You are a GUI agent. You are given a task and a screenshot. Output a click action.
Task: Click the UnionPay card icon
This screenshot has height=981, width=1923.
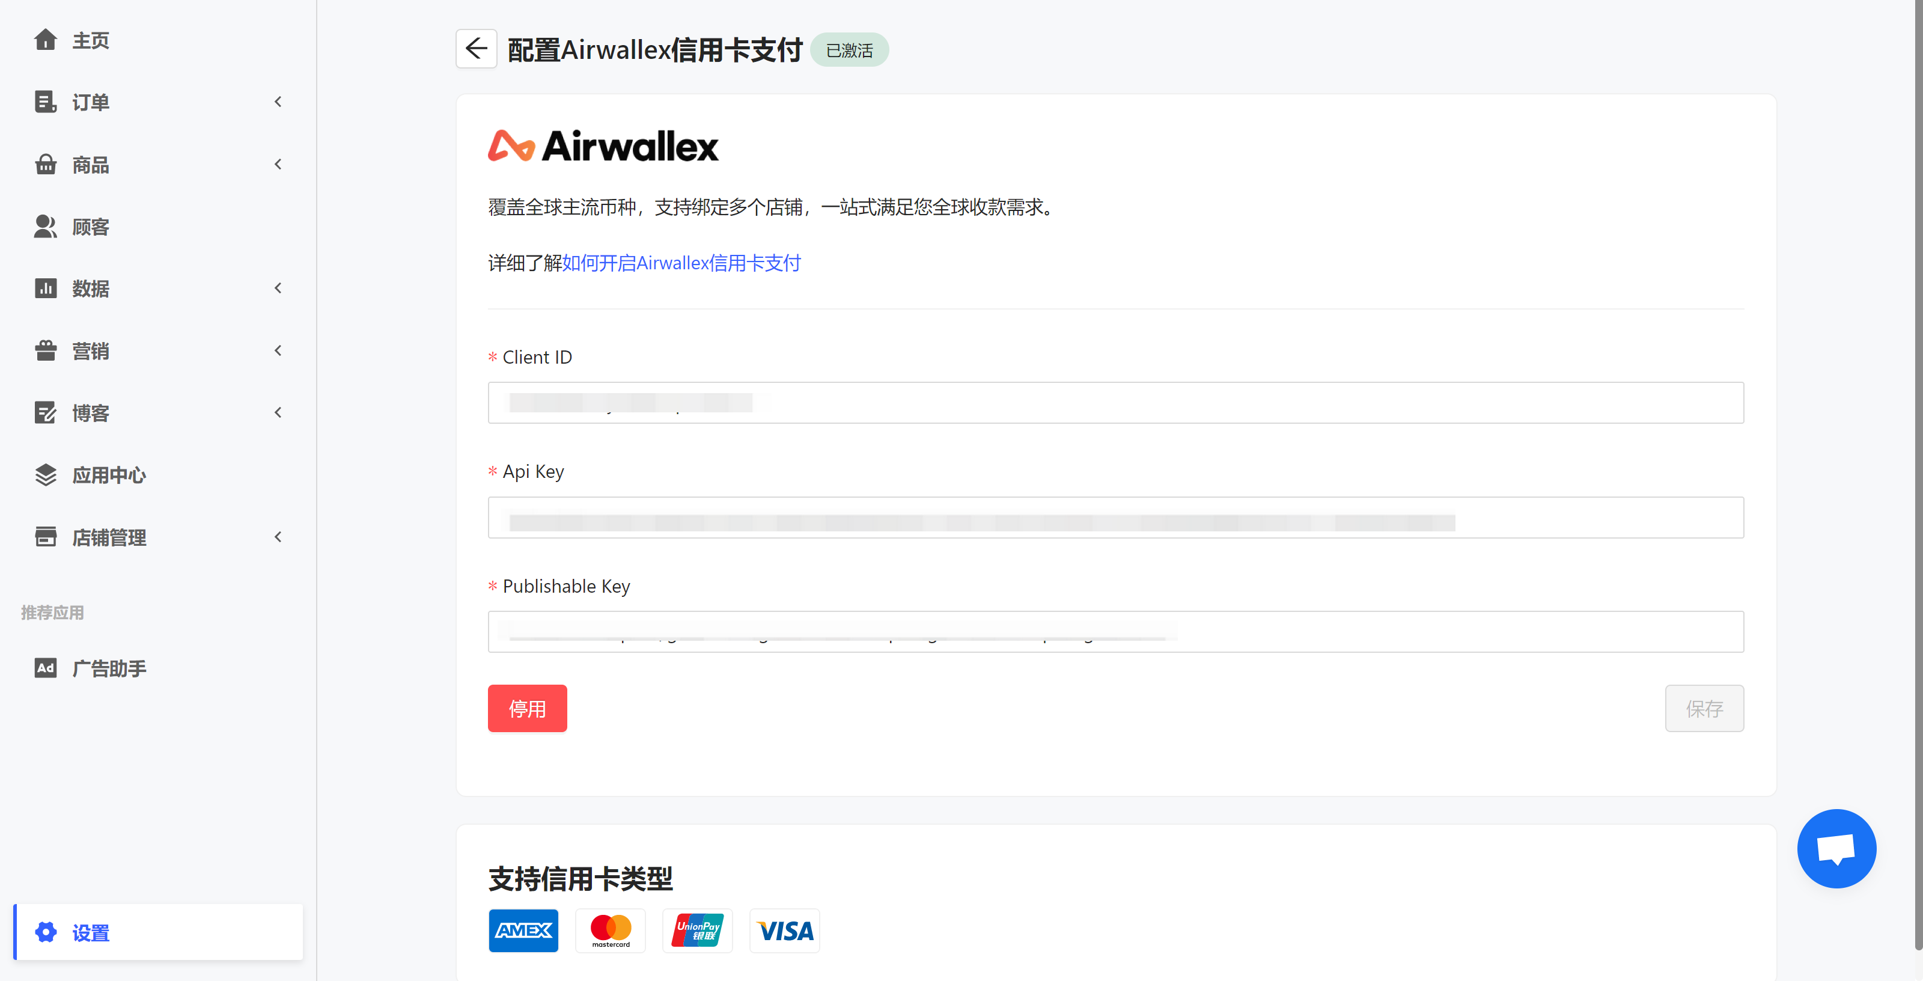(697, 931)
